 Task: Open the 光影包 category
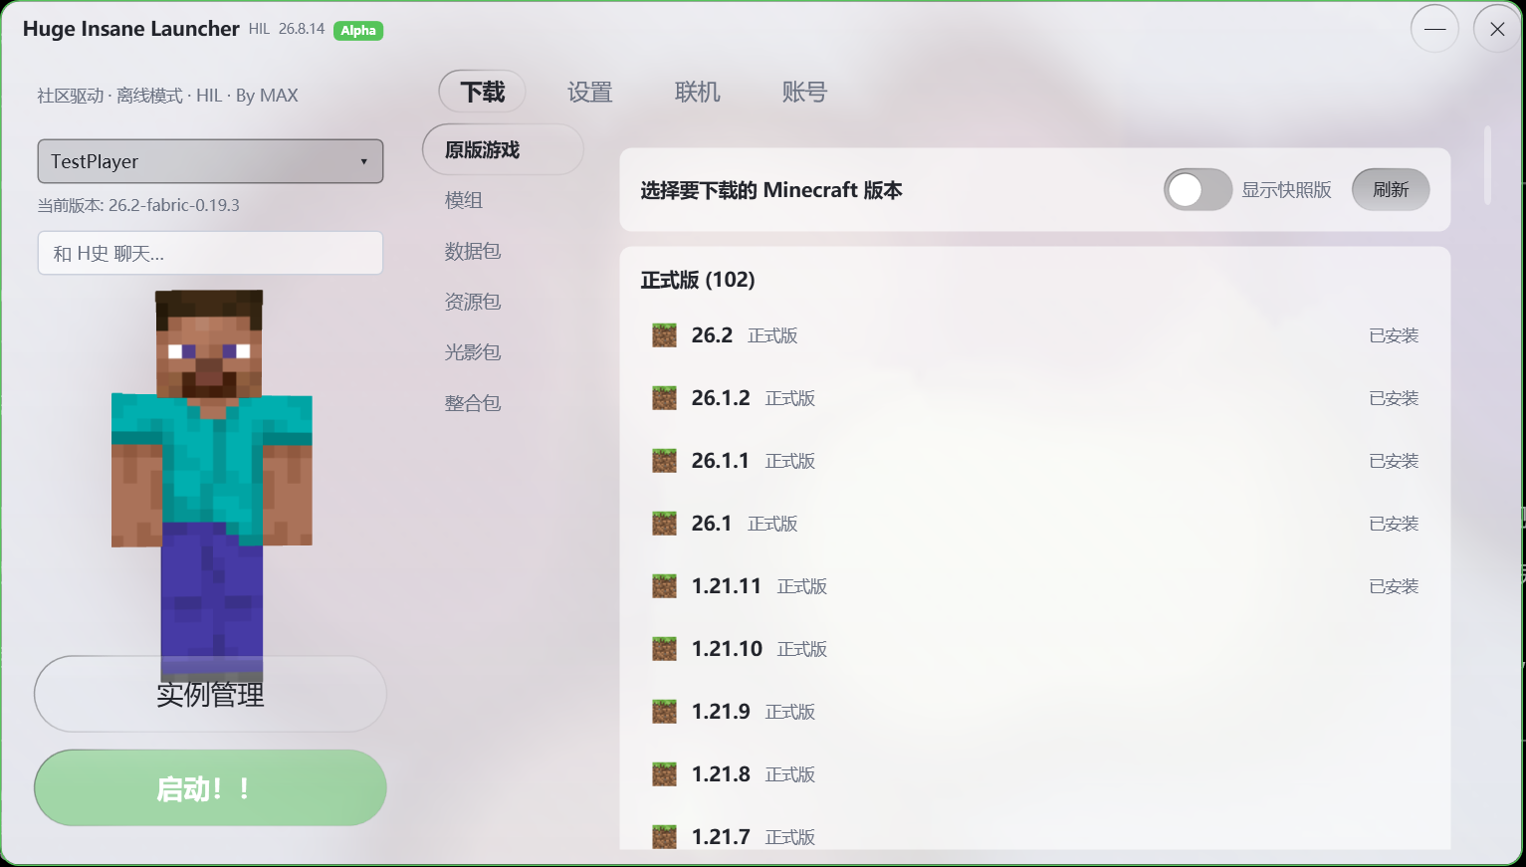pyautogui.click(x=473, y=352)
